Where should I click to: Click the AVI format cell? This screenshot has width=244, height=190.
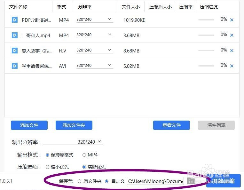tap(63, 66)
